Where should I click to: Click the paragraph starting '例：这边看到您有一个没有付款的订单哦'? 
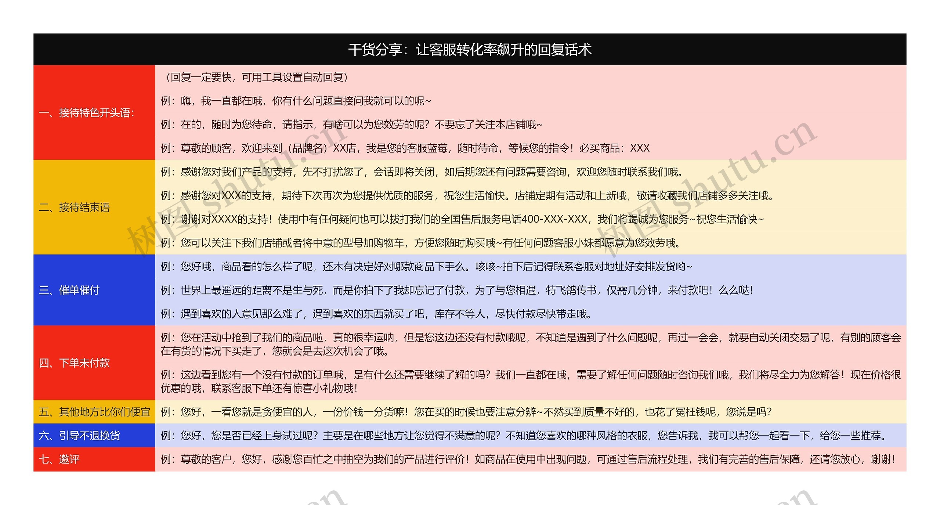(531, 382)
